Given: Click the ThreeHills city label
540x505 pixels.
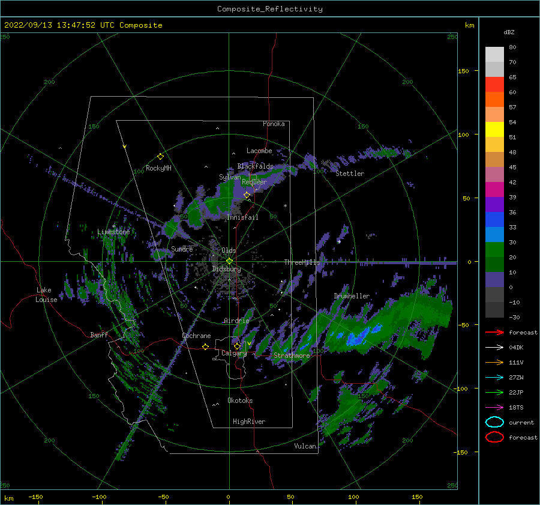Looking at the screenshot, I should click(x=302, y=262).
